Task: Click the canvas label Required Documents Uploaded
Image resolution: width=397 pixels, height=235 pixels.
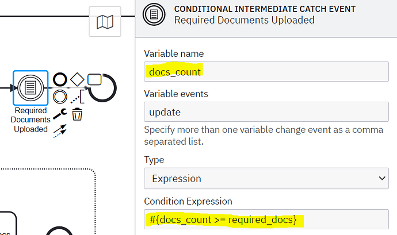Action: coord(30,120)
